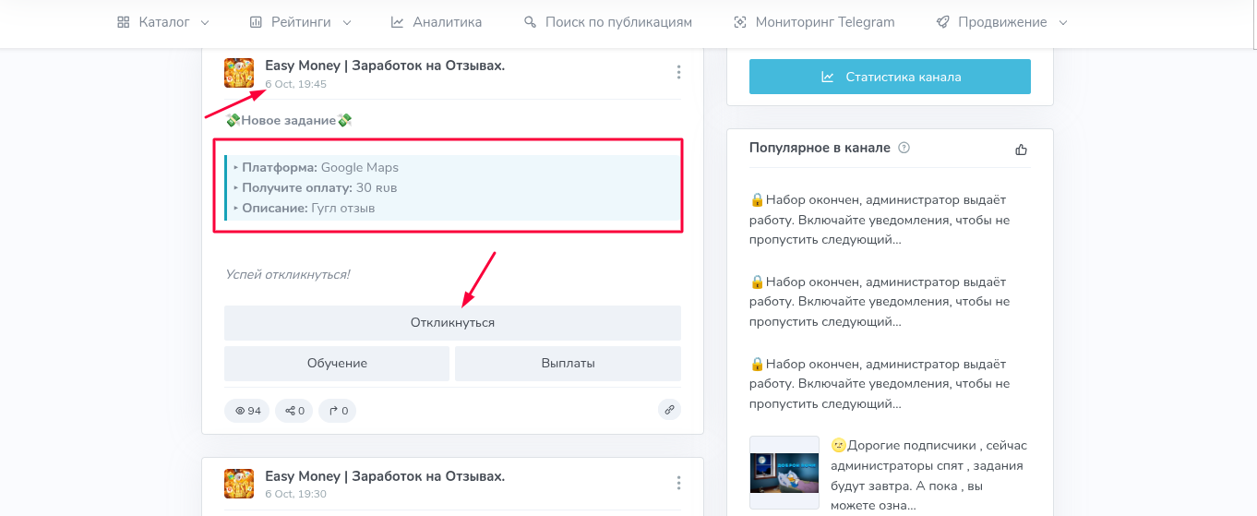Viewport: 1257px width, 516px height.
Task: Click chart icon inside Статистика канала button
Action: click(828, 77)
